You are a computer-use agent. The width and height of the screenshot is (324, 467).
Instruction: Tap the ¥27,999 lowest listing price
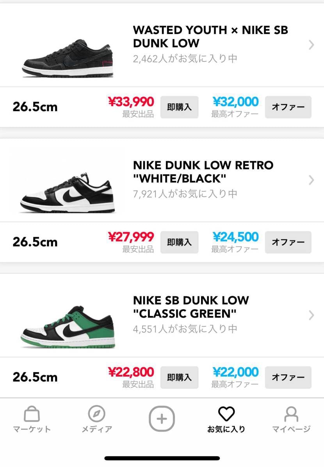pyautogui.click(x=131, y=237)
